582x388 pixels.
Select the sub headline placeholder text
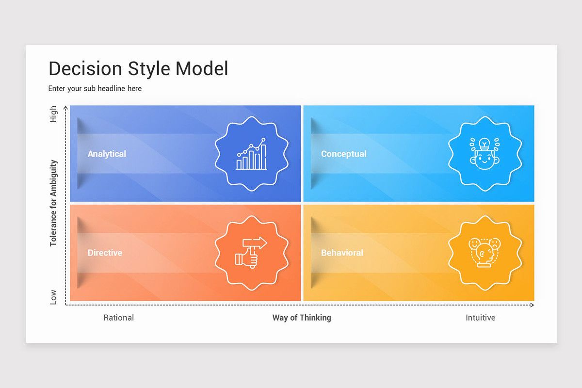point(95,88)
